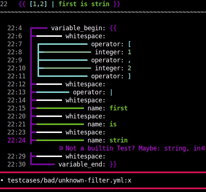
Task: Select position label 22:23
Action: [16, 132]
